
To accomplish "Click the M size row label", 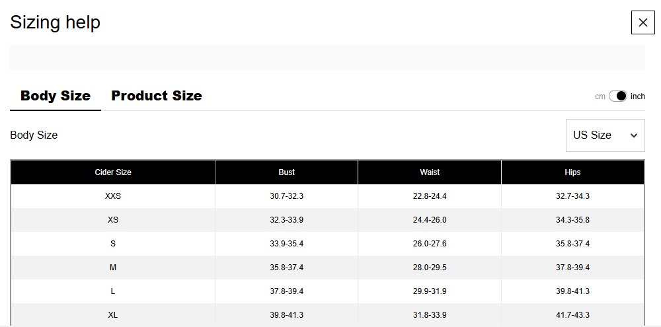I will click(113, 267).
